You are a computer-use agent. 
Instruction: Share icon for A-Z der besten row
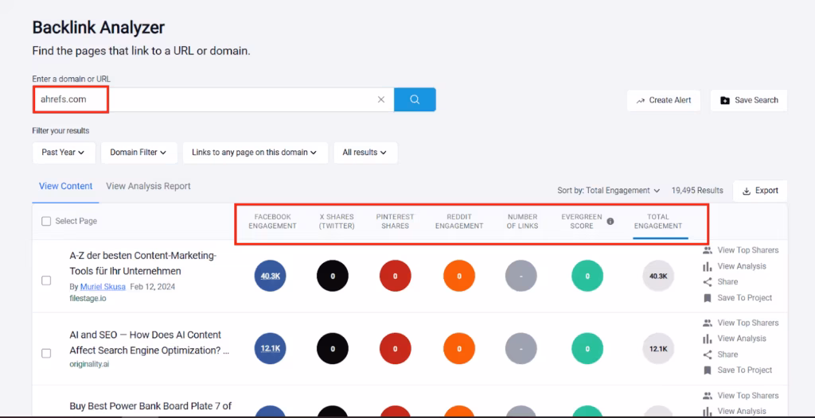pyautogui.click(x=707, y=282)
